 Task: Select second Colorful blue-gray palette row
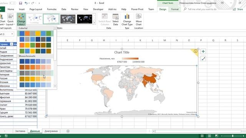(x=35, y=39)
